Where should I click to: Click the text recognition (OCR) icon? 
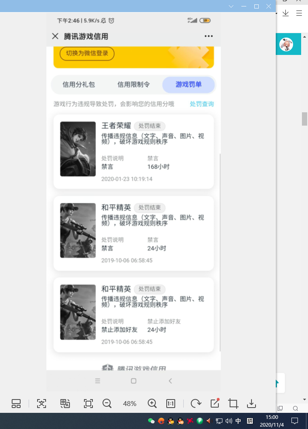point(42,404)
